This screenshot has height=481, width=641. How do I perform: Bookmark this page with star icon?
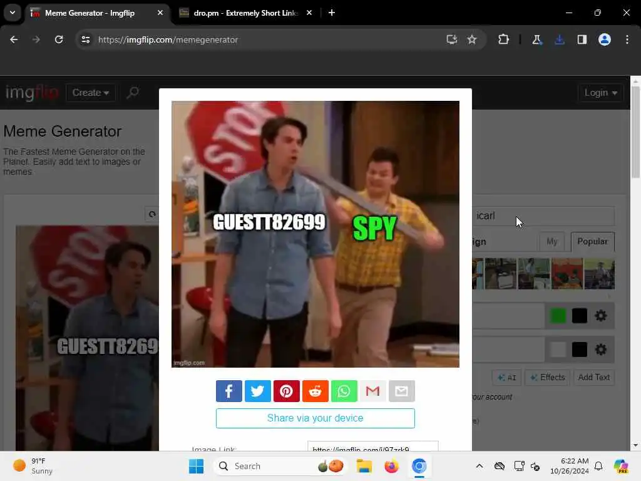(472, 39)
